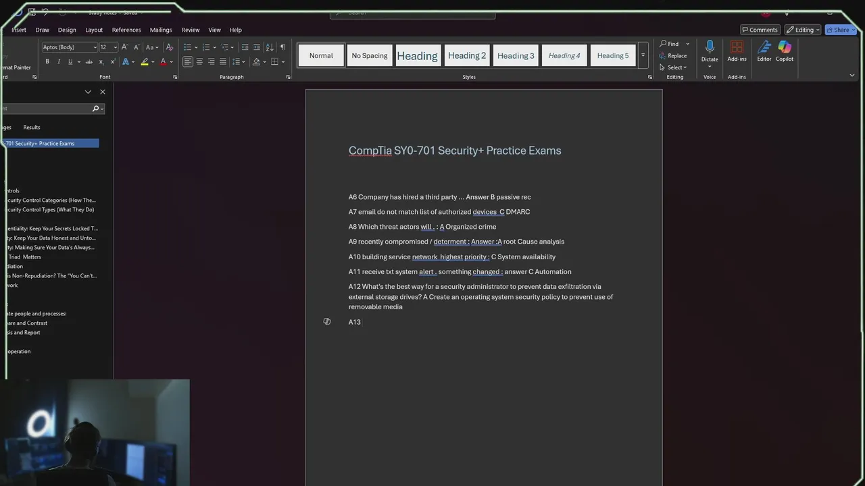This screenshot has height=486, width=865.
Task: Expand the Styles gallery more arrow
Action: click(x=643, y=55)
